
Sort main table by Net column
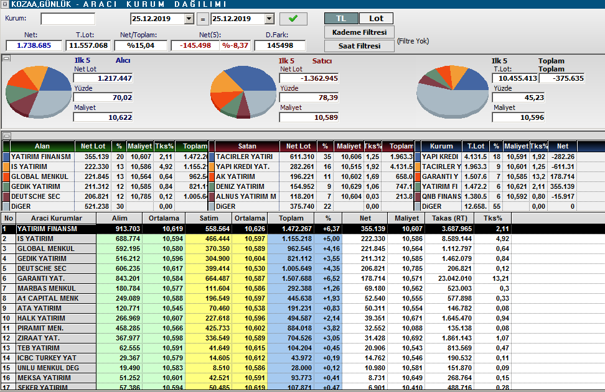365,218
